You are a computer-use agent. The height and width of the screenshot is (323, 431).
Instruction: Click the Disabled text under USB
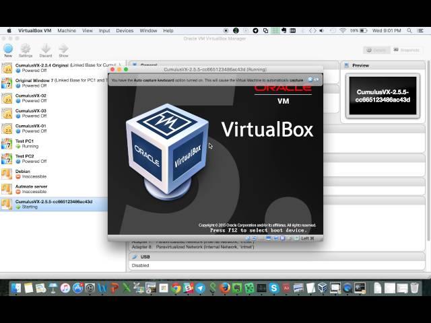pyautogui.click(x=141, y=266)
